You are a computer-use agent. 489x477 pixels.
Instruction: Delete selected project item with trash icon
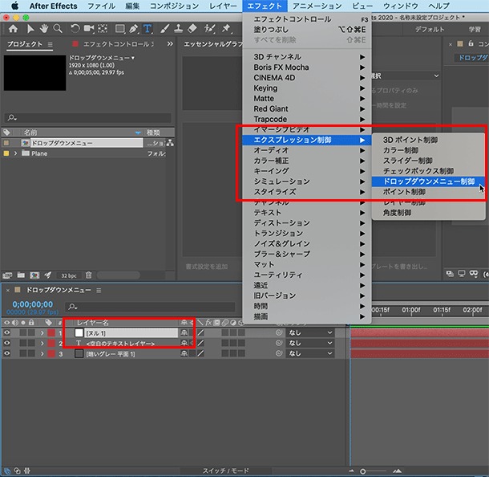coord(88,275)
